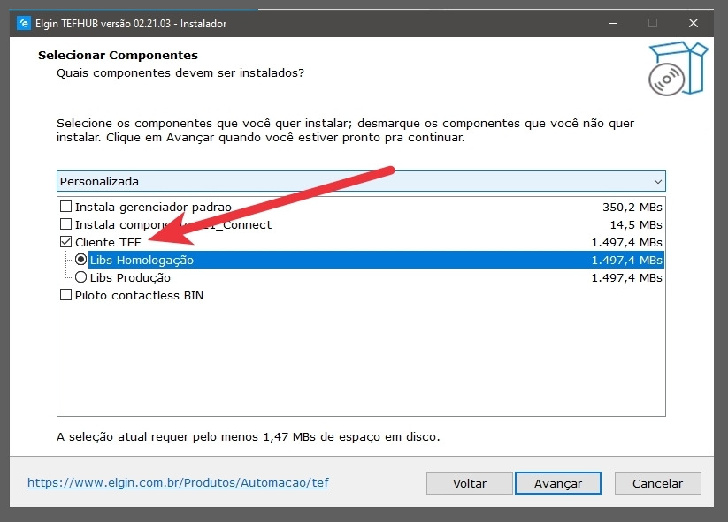Image resolution: width=728 pixels, height=522 pixels.
Task: Click the dropdown chevron arrow of Personalizada
Action: 657,182
